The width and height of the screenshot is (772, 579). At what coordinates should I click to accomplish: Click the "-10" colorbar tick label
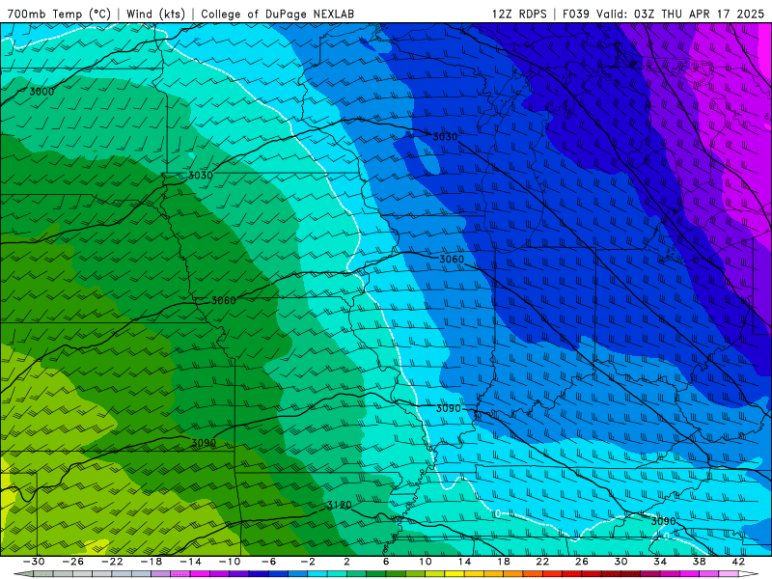click(x=230, y=562)
